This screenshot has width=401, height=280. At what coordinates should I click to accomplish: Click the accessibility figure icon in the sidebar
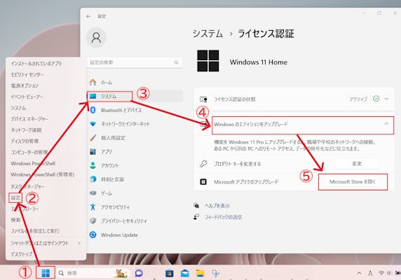[x=93, y=207]
